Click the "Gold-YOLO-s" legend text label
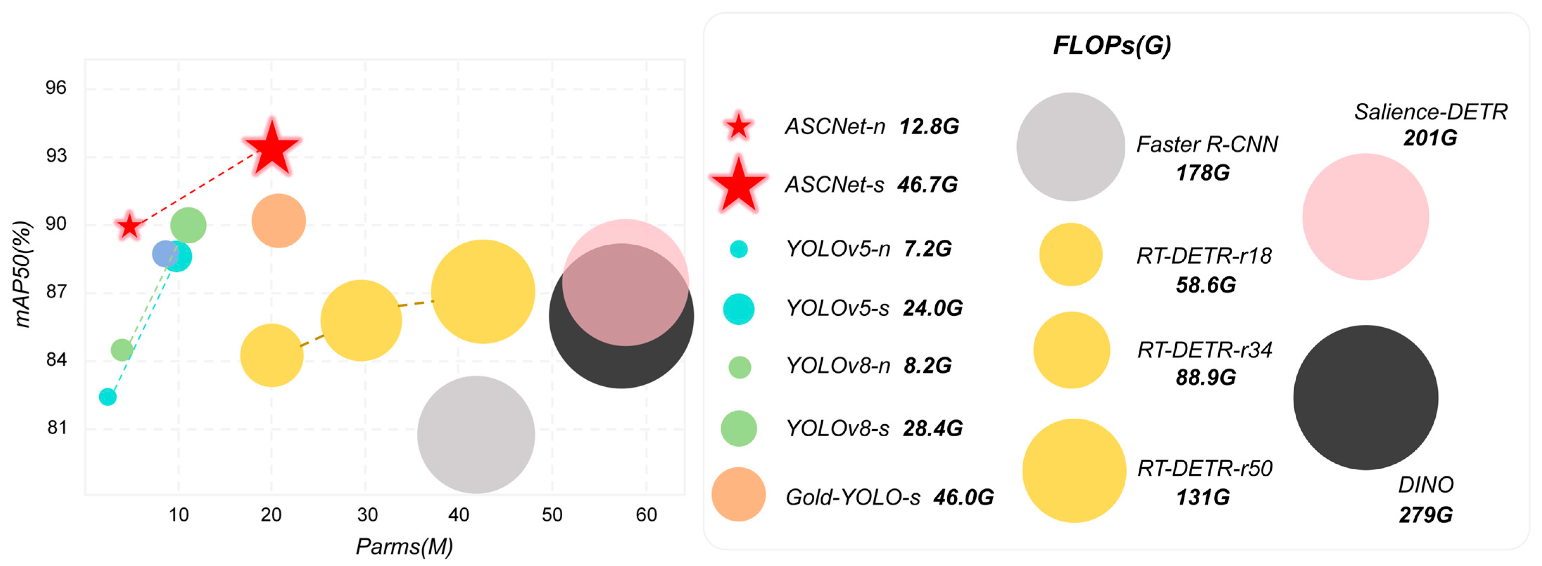This screenshot has height=566, width=1542. 852,497
